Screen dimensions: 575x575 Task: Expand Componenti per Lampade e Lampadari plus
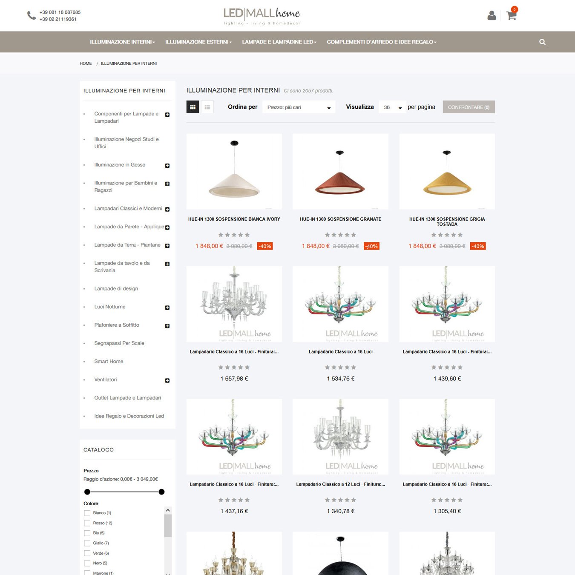pos(167,115)
